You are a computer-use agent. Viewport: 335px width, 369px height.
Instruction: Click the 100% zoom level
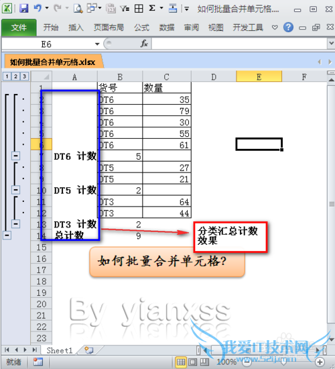226,362
